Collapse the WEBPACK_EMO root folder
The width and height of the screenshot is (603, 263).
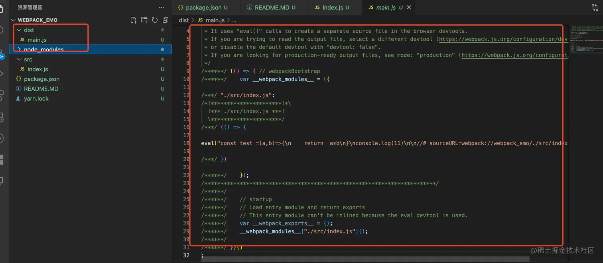(13, 20)
